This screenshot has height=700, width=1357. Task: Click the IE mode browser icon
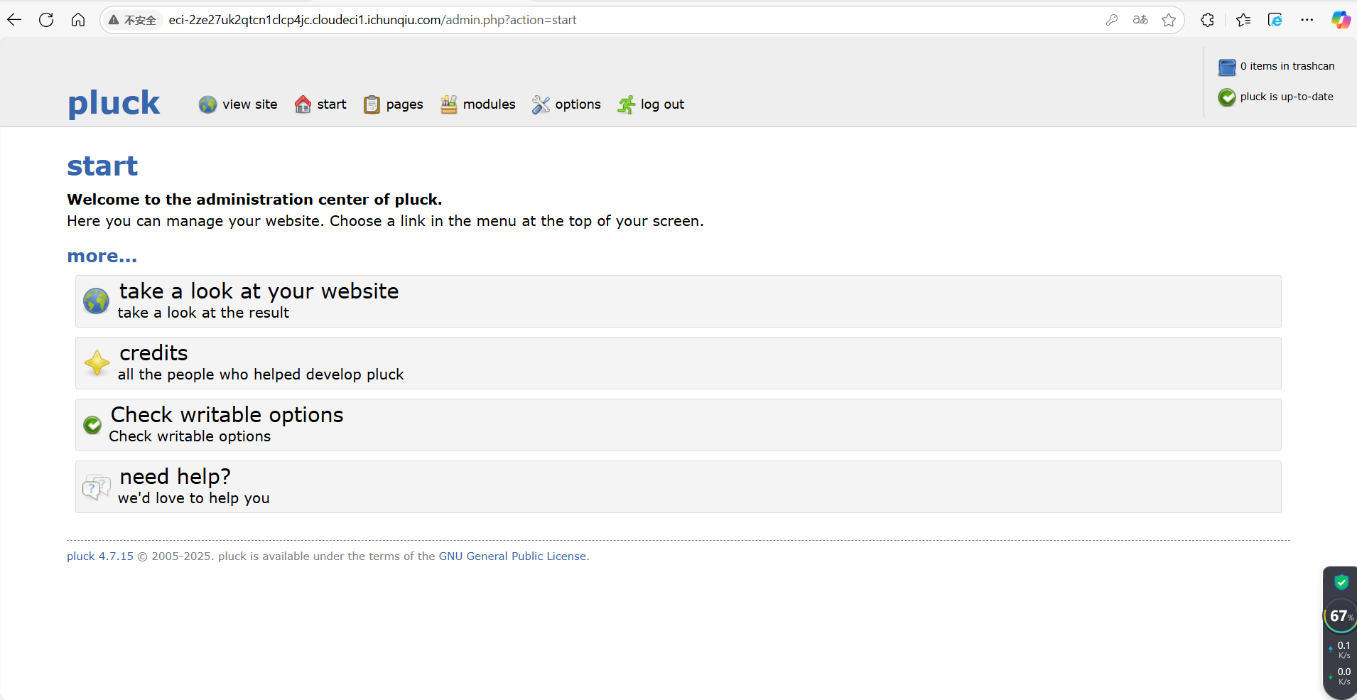click(1275, 20)
